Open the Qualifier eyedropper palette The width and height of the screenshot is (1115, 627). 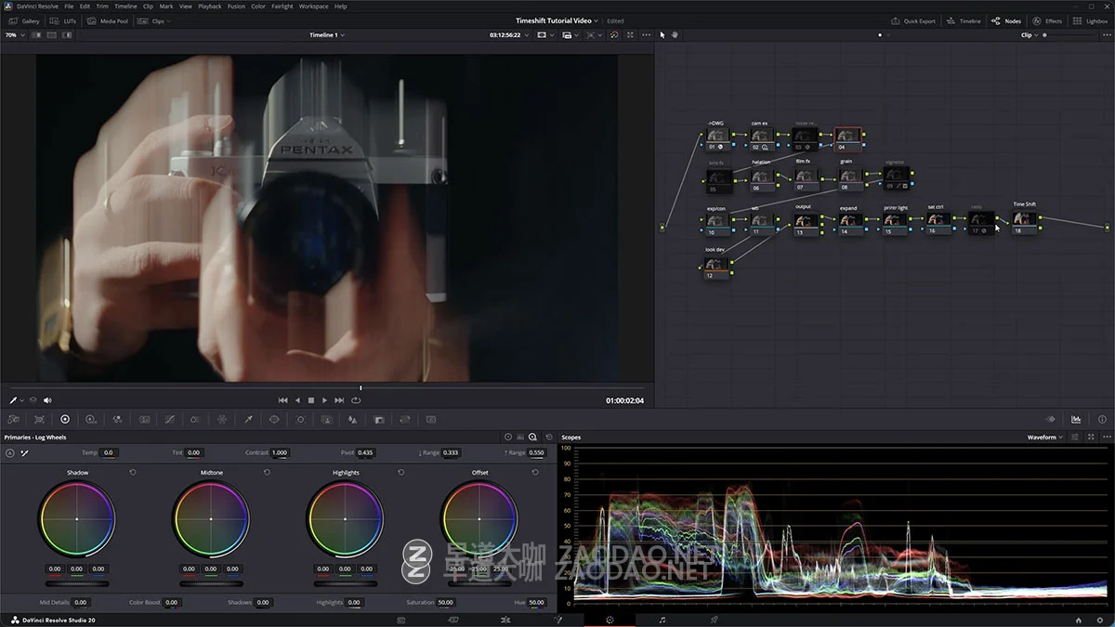click(x=248, y=419)
